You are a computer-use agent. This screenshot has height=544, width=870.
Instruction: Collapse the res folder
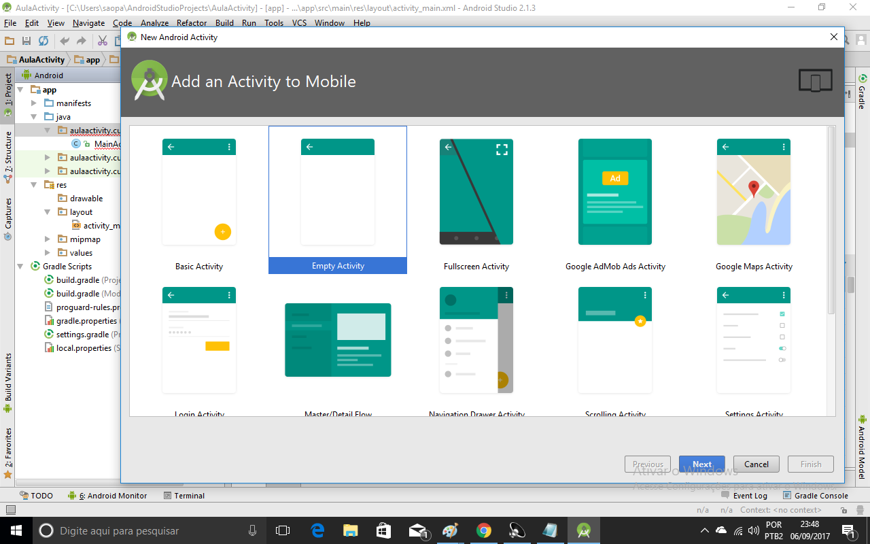[34, 185]
